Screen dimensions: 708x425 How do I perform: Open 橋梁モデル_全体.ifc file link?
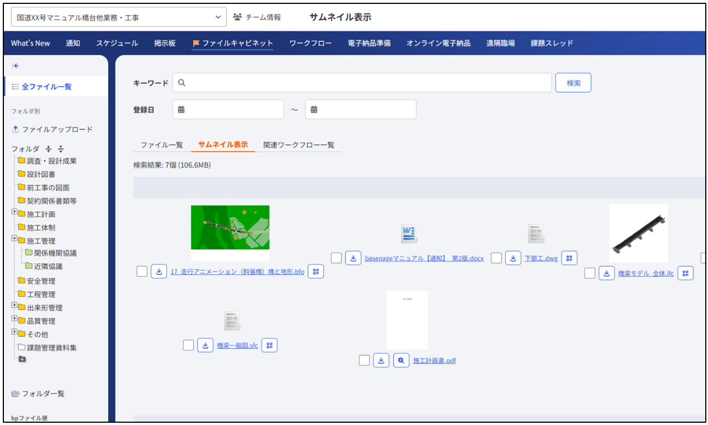tap(646, 273)
